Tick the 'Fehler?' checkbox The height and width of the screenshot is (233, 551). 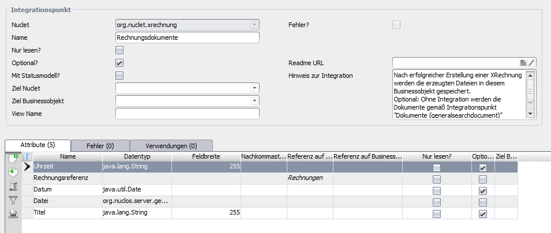pyautogui.click(x=396, y=25)
